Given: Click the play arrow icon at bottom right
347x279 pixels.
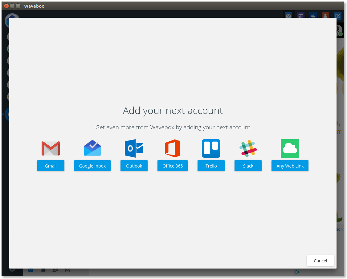Looking at the screenshot, I should coord(297,272).
